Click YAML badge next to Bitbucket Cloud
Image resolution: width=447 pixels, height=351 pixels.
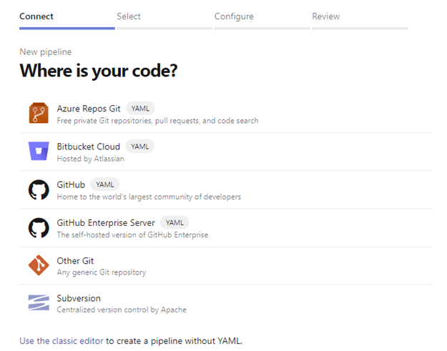pos(139,147)
